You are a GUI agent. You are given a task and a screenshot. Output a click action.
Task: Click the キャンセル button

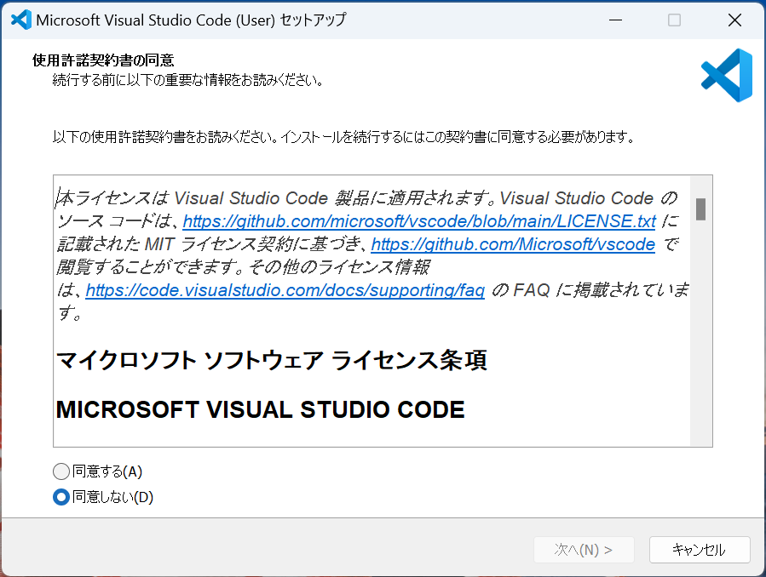[699, 550]
